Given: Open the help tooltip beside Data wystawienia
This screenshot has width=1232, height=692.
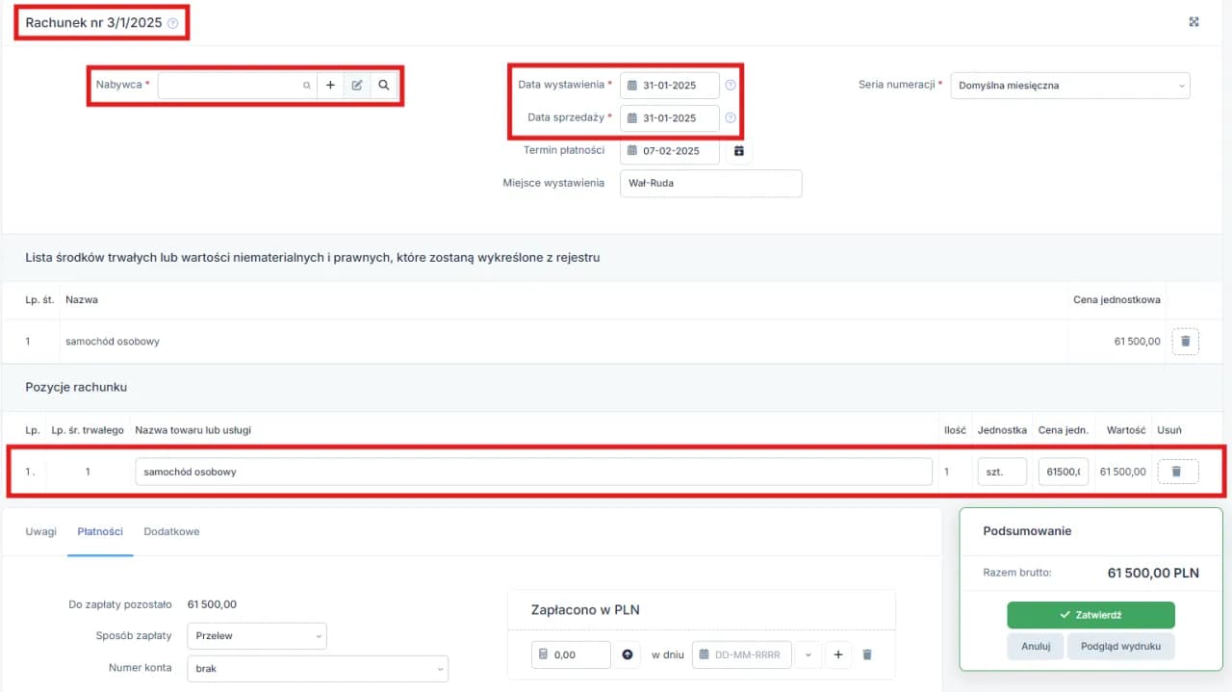Looking at the screenshot, I should point(731,86).
